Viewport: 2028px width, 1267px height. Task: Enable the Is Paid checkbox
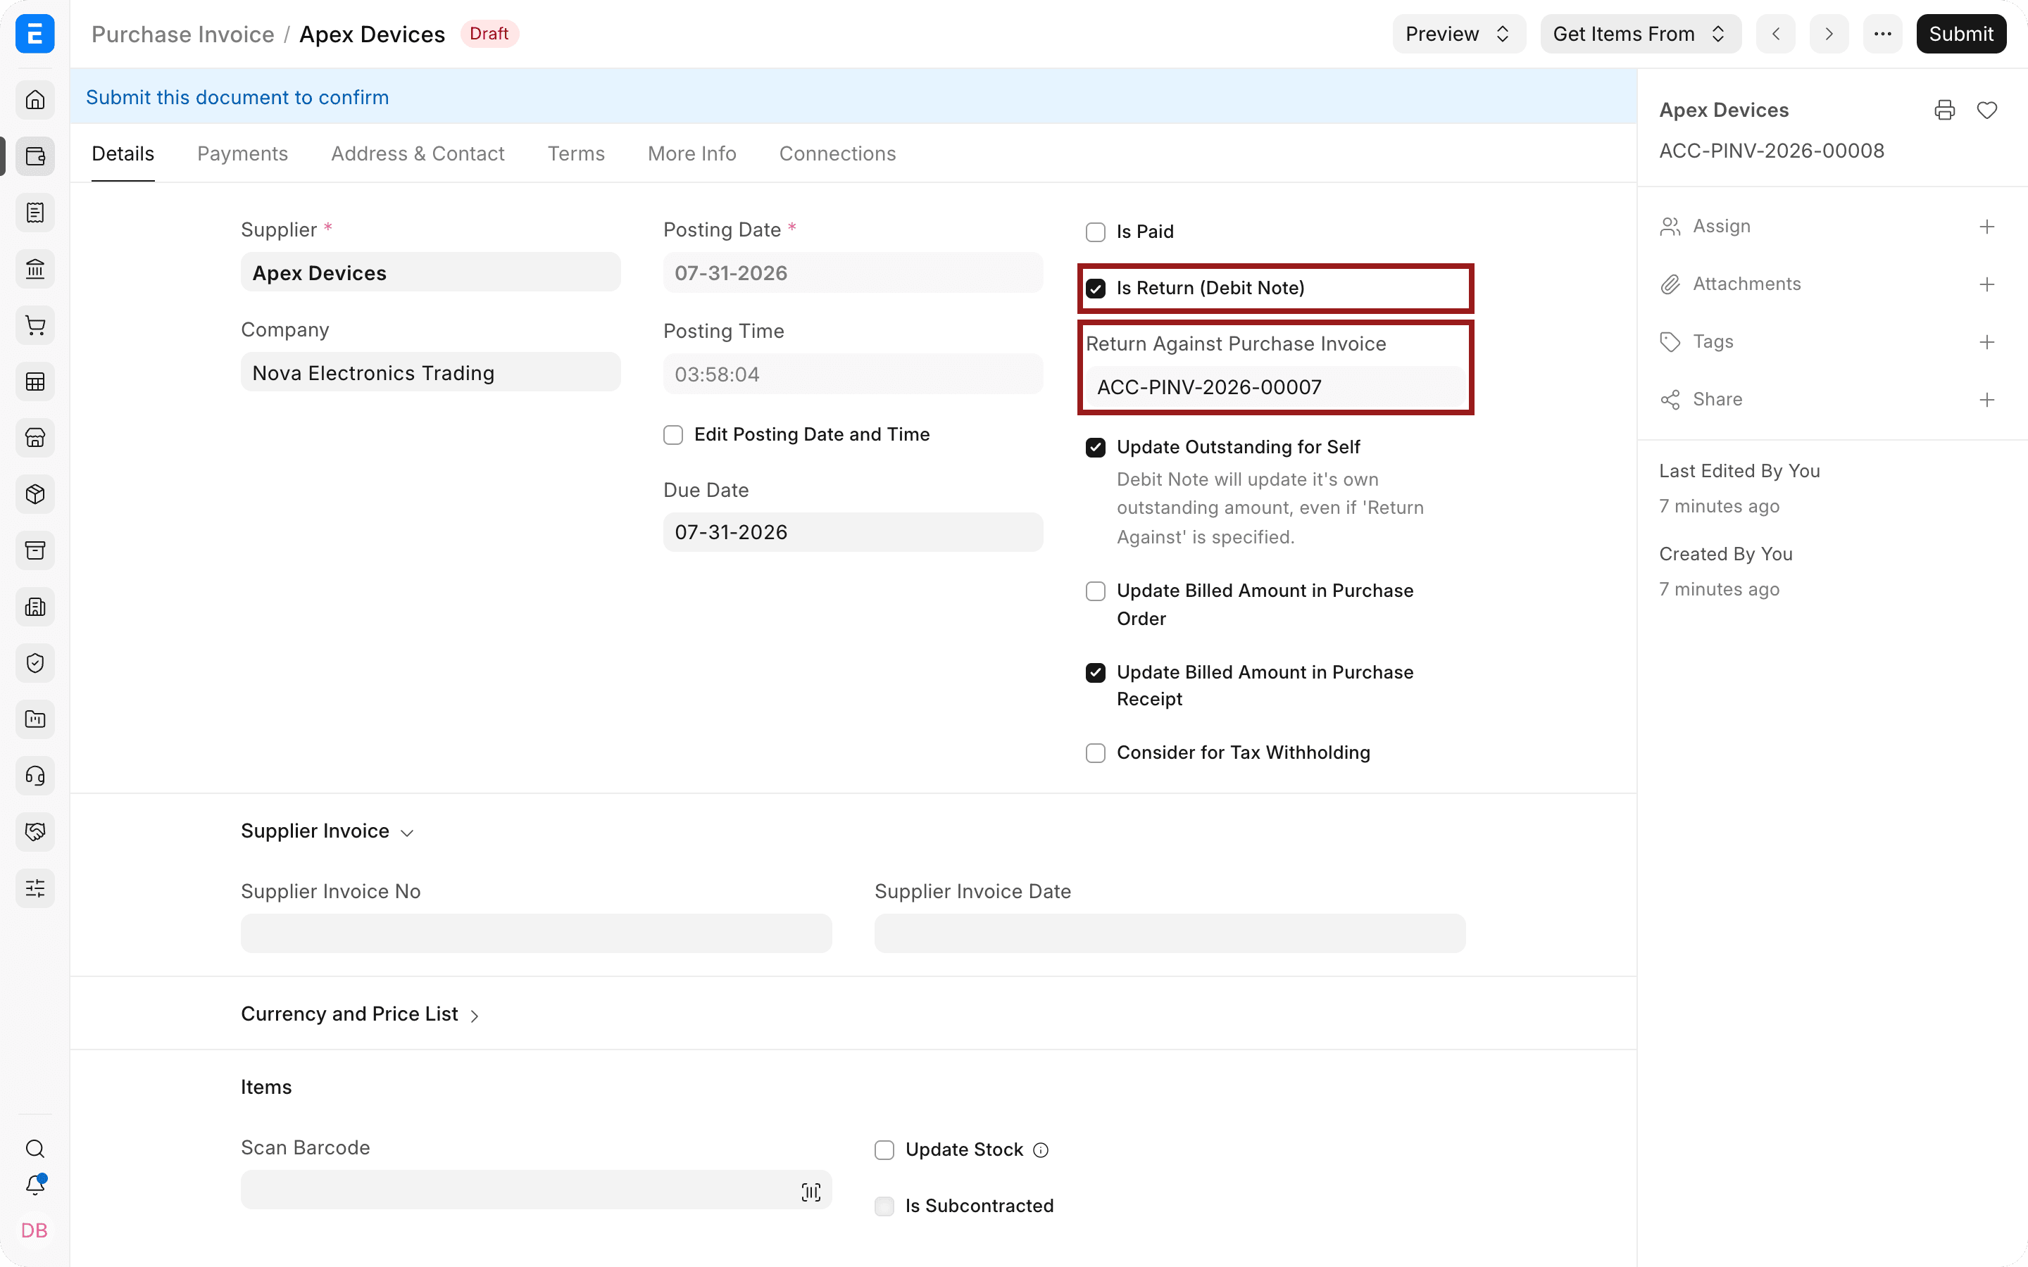pos(1095,232)
